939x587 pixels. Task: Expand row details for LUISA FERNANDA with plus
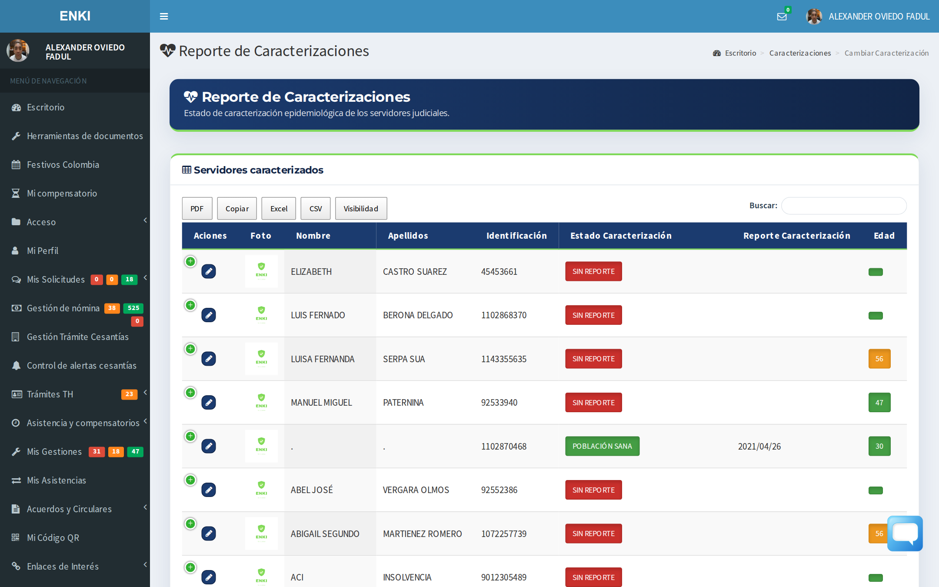[x=190, y=349]
